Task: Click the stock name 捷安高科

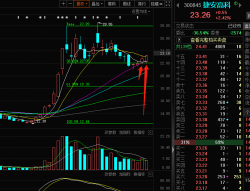Action: click(217, 5)
